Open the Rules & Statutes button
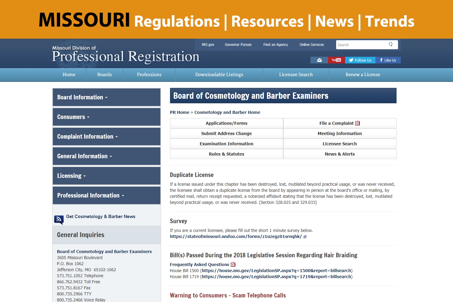 point(226,154)
